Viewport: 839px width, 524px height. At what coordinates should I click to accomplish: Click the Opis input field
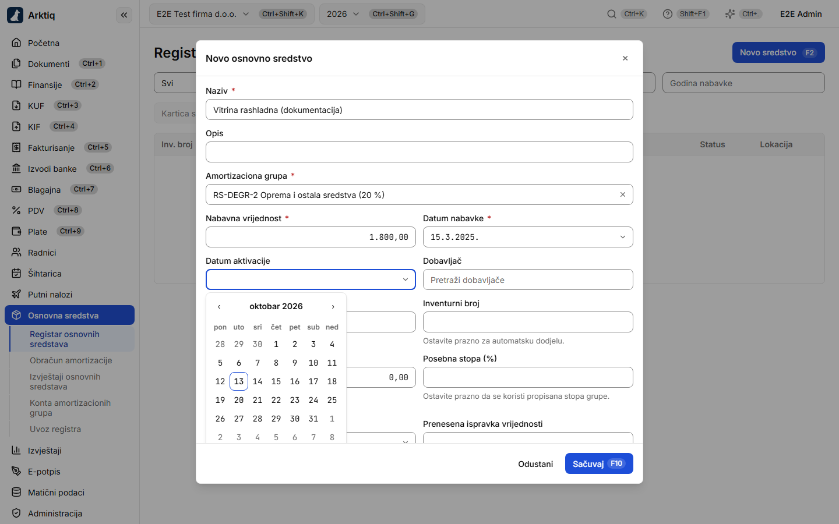tap(419, 152)
